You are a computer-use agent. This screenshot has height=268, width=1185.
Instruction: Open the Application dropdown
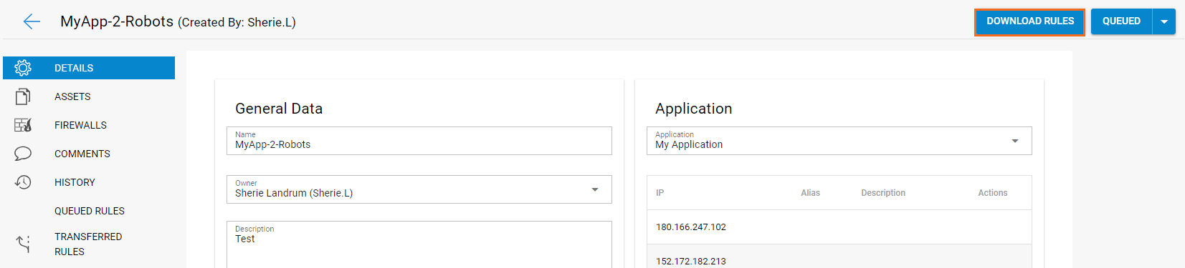click(x=839, y=141)
